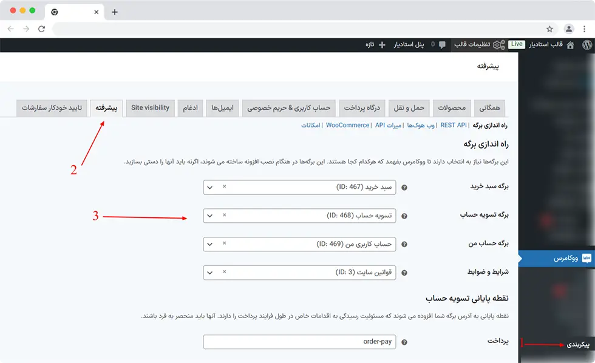Go back in browser history

[11, 29]
